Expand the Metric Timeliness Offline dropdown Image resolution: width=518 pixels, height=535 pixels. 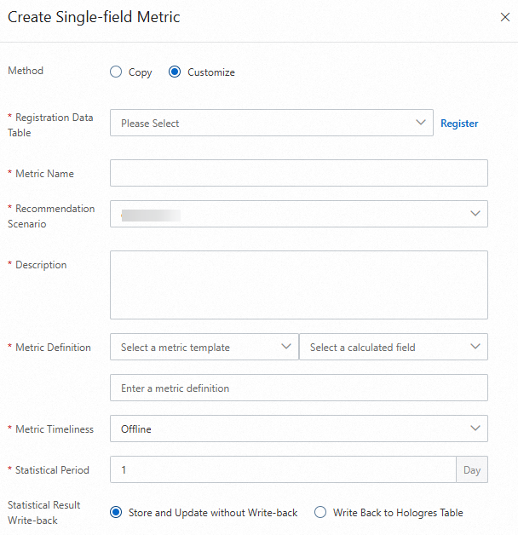point(298,429)
